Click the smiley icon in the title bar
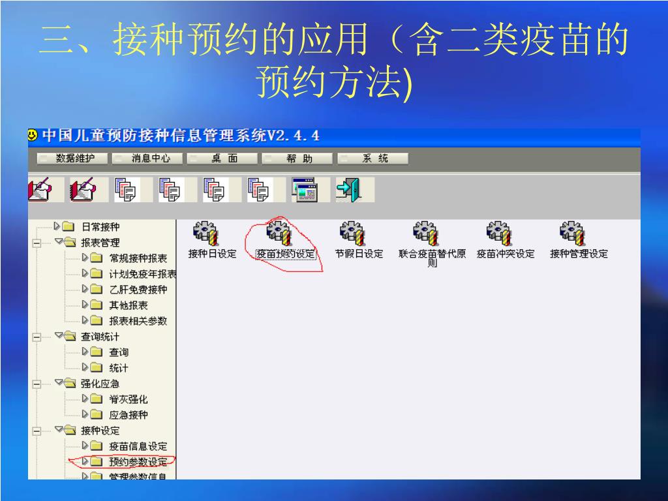Screen dimensions: 668x501 point(33,135)
